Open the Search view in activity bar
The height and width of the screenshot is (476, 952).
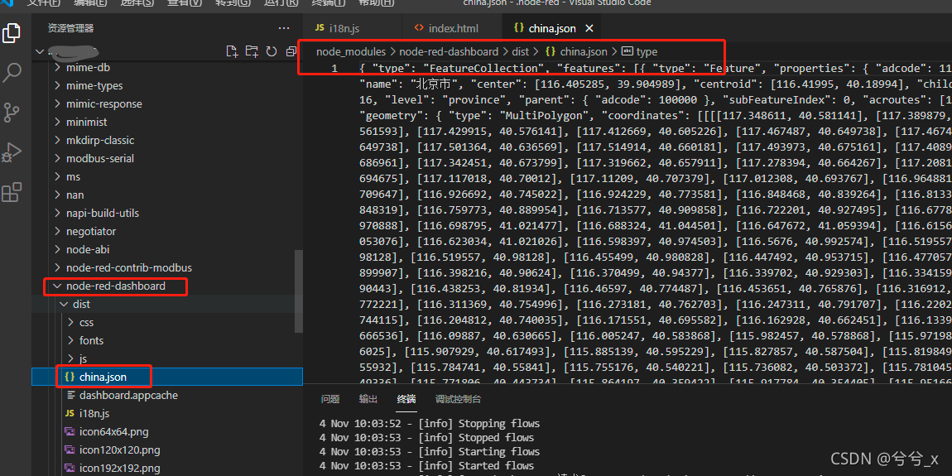(12, 73)
